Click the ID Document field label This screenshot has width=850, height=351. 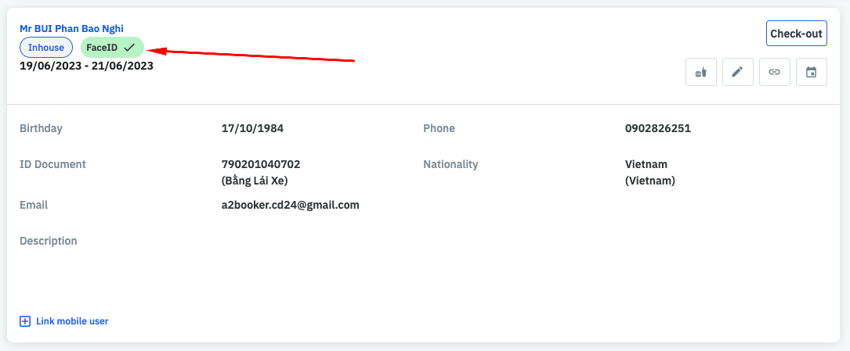(x=52, y=164)
